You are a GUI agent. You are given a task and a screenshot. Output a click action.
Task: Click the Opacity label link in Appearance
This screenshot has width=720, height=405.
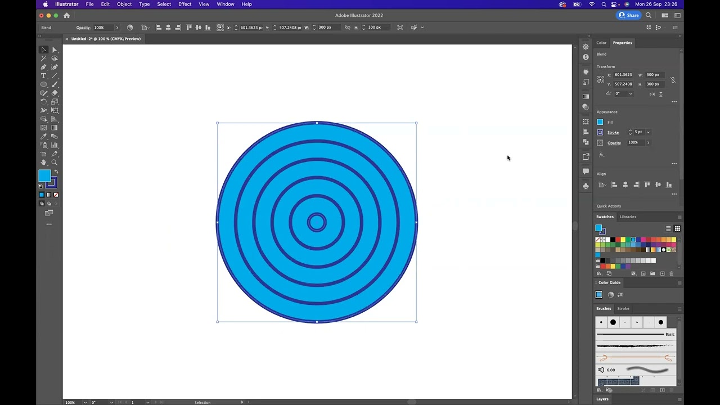pos(614,143)
